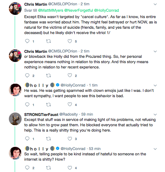The height and width of the screenshot is (172, 165).
Task: Open the options chevron on Chris Martin's first tweet
Action: pos(155,4)
